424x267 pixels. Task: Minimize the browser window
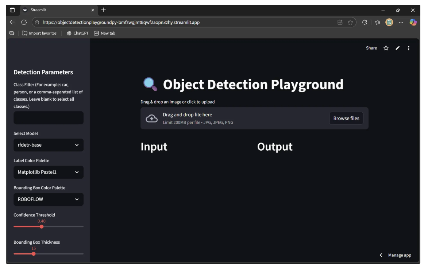(383, 10)
